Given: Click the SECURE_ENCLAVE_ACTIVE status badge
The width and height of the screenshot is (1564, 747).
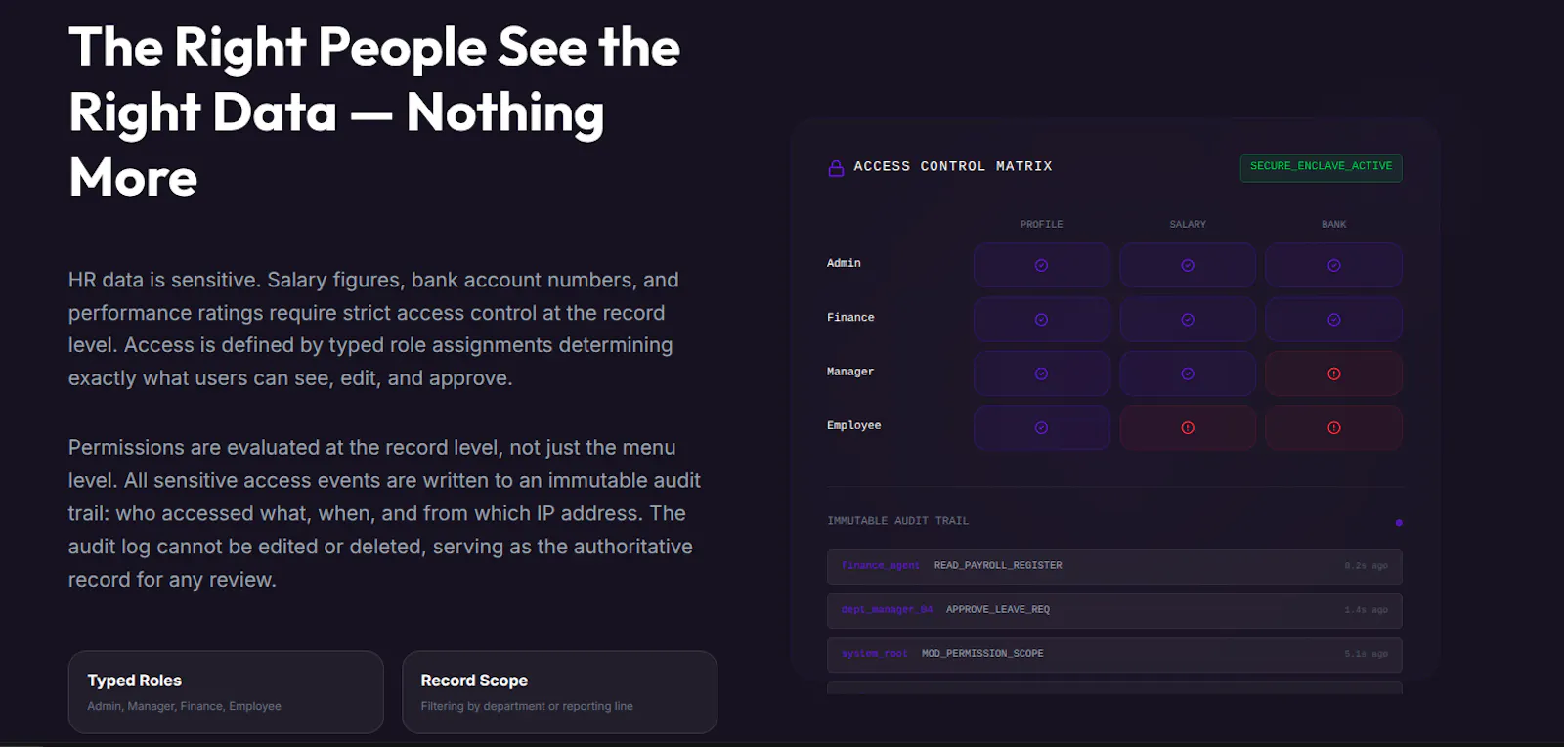Looking at the screenshot, I should click(x=1321, y=167).
